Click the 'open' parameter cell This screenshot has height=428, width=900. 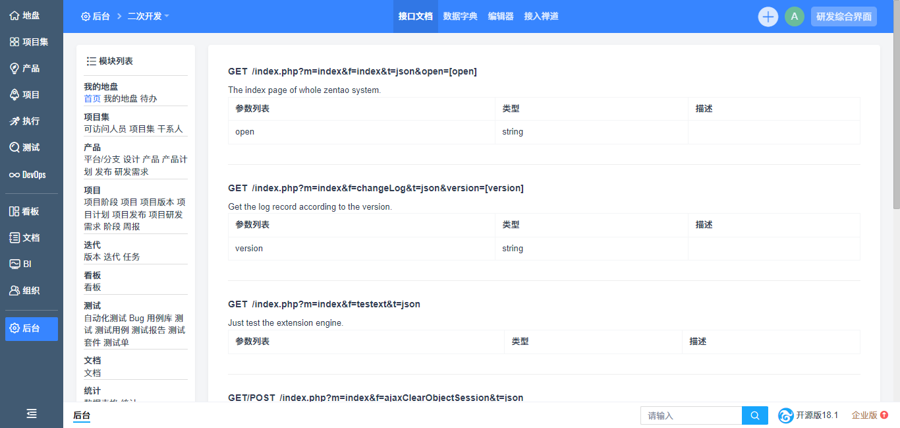(x=362, y=132)
